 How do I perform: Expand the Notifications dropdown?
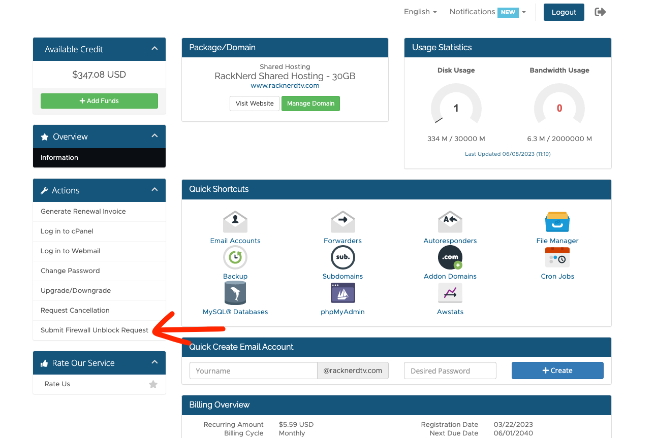point(523,12)
